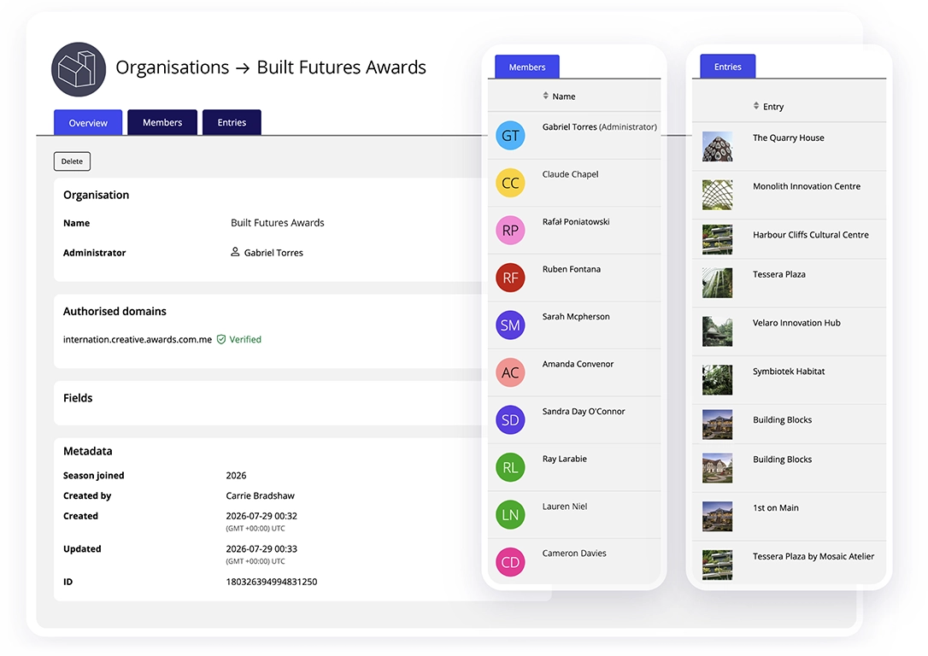Open Monolith Innovation Centre thumbnail
The height and width of the screenshot is (656, 928).
717,196
